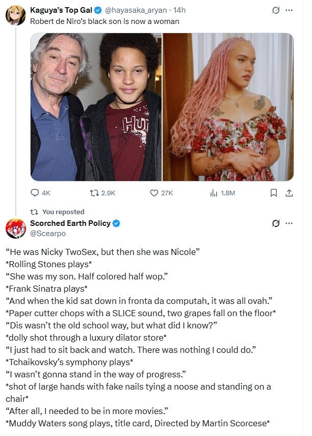Open Scorched Earth Policy profile avatar
The image size is (312, 436).
pyautogui.click(x=16, y=228)
